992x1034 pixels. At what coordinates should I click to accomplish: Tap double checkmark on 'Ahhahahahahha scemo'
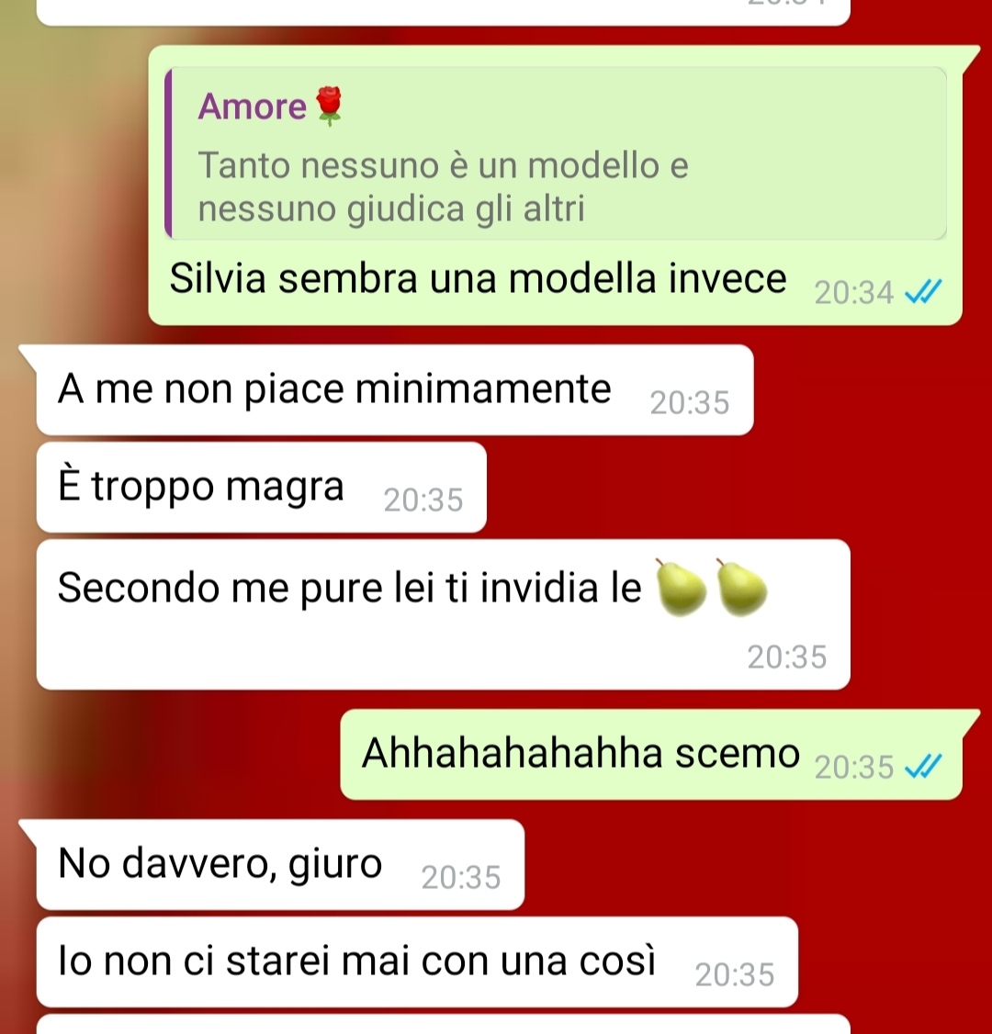click(x=923, y=766)
